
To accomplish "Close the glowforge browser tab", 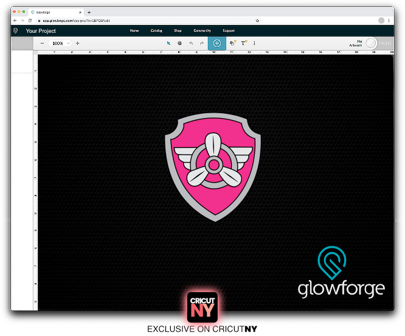I will tap(80, 12).
